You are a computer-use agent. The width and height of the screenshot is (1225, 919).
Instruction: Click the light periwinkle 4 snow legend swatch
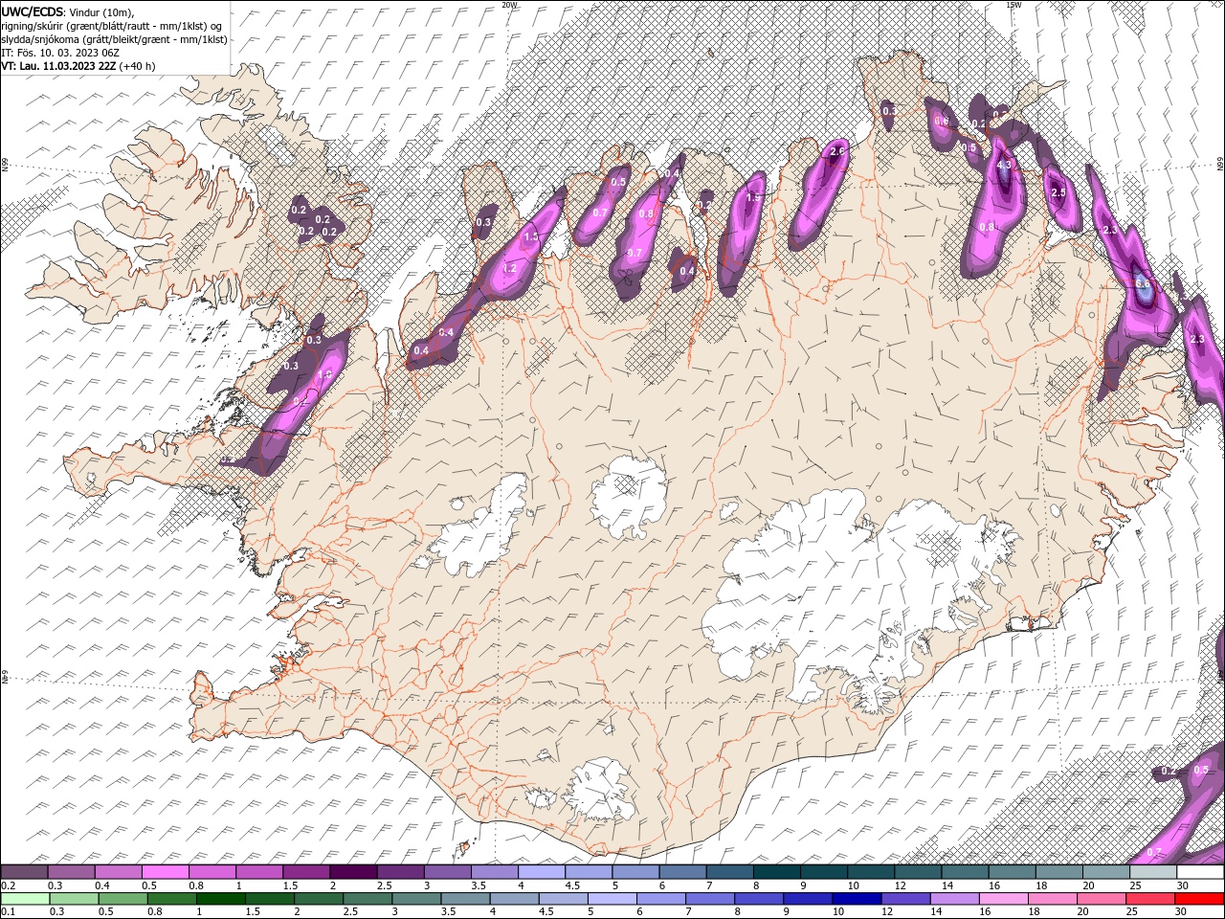coord(541,872)
